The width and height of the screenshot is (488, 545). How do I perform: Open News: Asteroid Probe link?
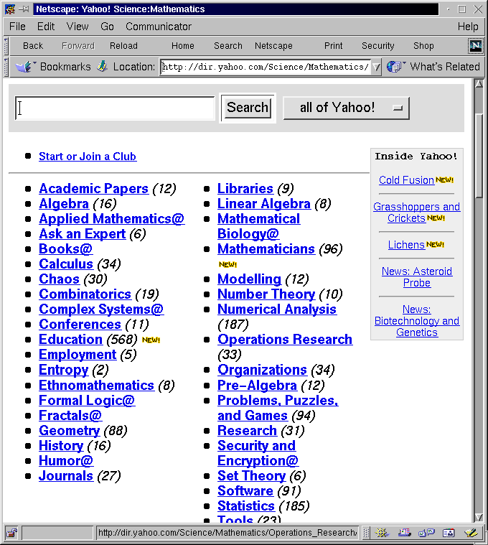[417, 277]
